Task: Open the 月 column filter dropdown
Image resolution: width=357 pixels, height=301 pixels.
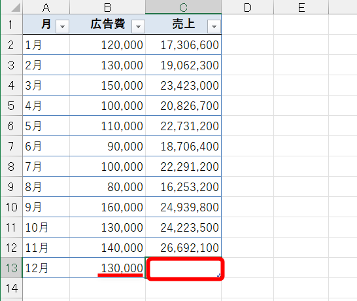Action: coord(62,26)
